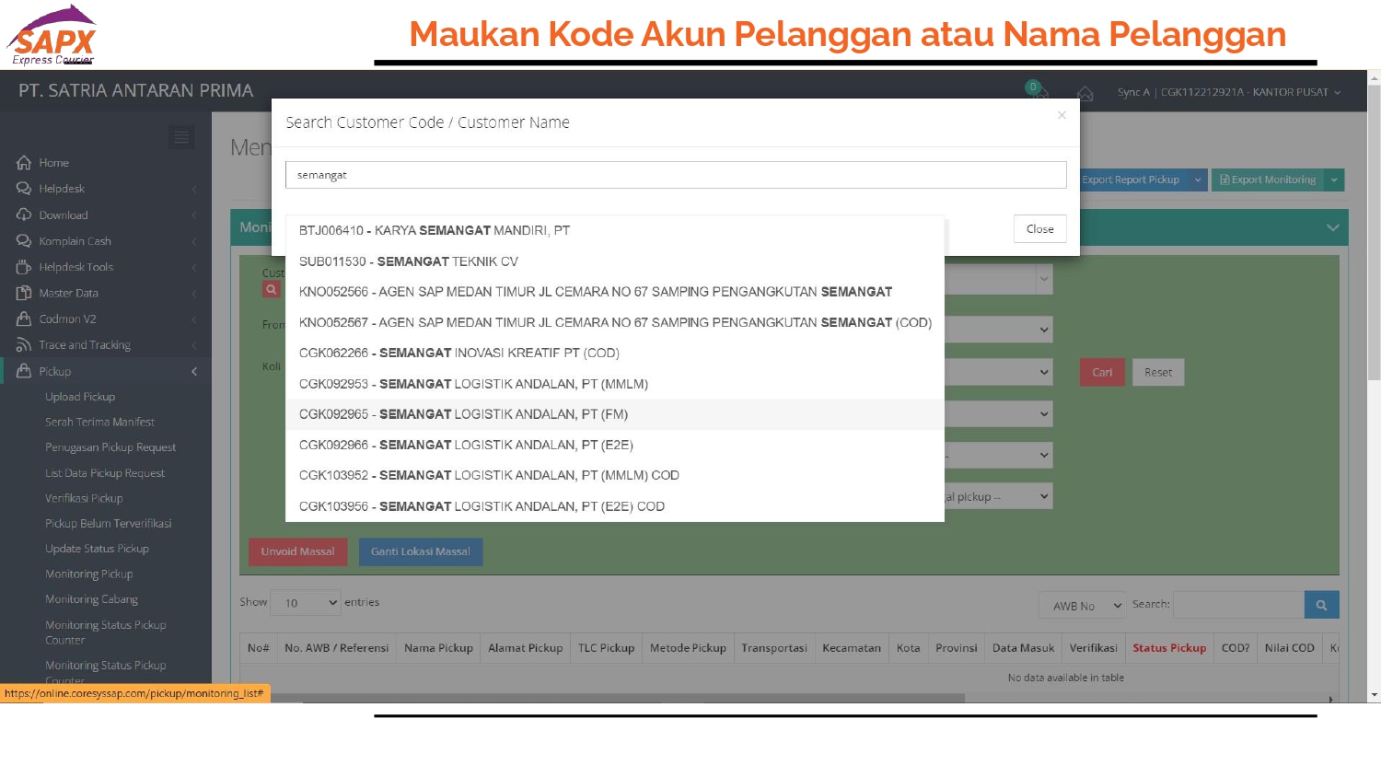
Task: Select CGK062266 SEMANGAT INOVASI KREATIF suggestion
Action: coord(615,353)
